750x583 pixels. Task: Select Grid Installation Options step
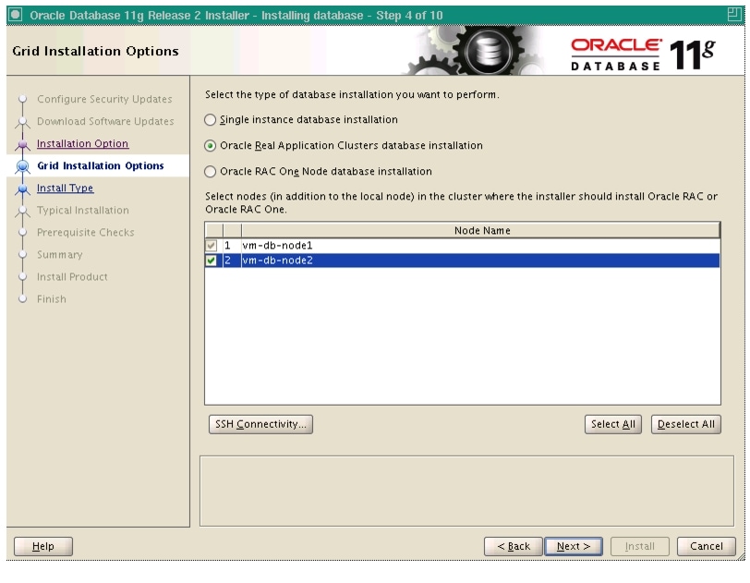coord(101,165)
